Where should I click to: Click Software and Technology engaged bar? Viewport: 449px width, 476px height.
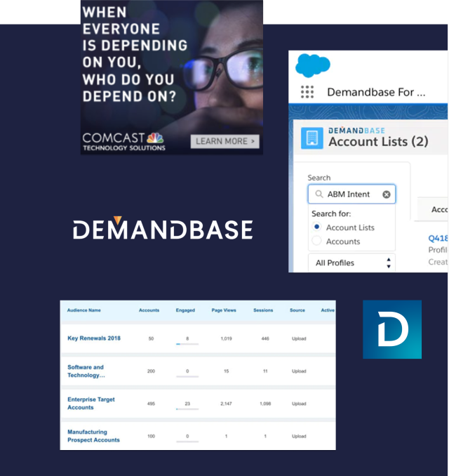pos(187,377)
